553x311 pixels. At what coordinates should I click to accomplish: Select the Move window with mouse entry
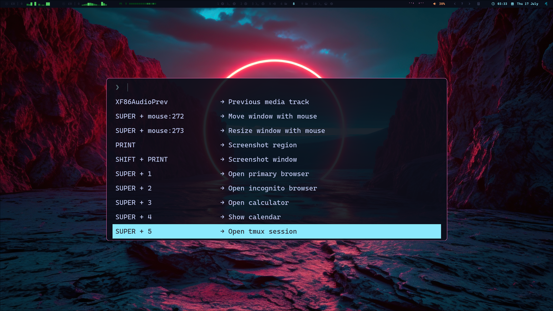click(276, 116)
